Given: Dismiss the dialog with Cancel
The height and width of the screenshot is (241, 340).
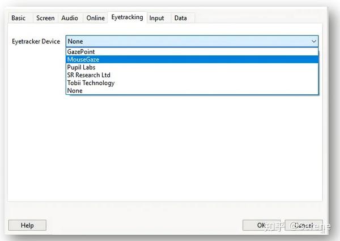Looking at the screenshot, I should point(304,225).
